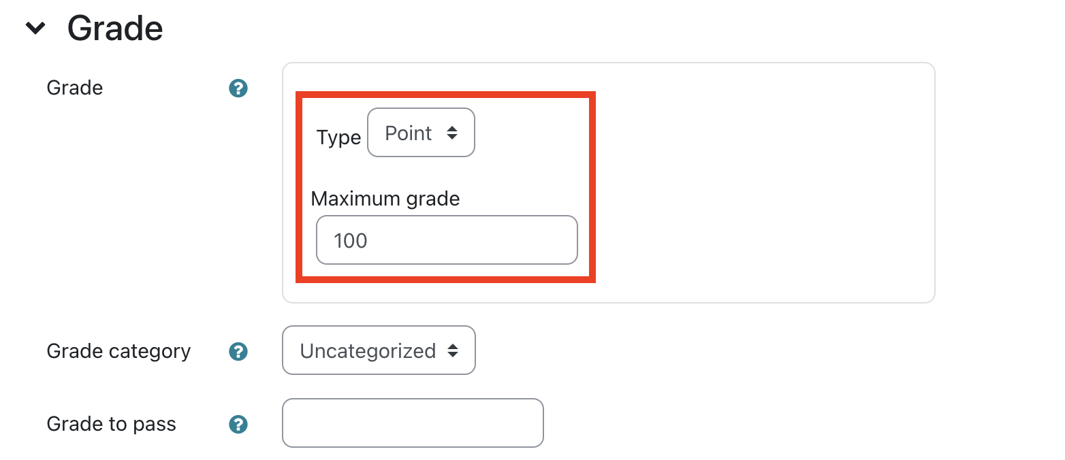Show help for Grade to pass
The width and height of the screenshot is (1065, 460).
pos(238,425)
